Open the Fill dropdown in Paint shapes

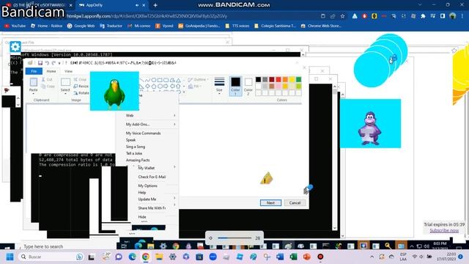pos(195,87)
